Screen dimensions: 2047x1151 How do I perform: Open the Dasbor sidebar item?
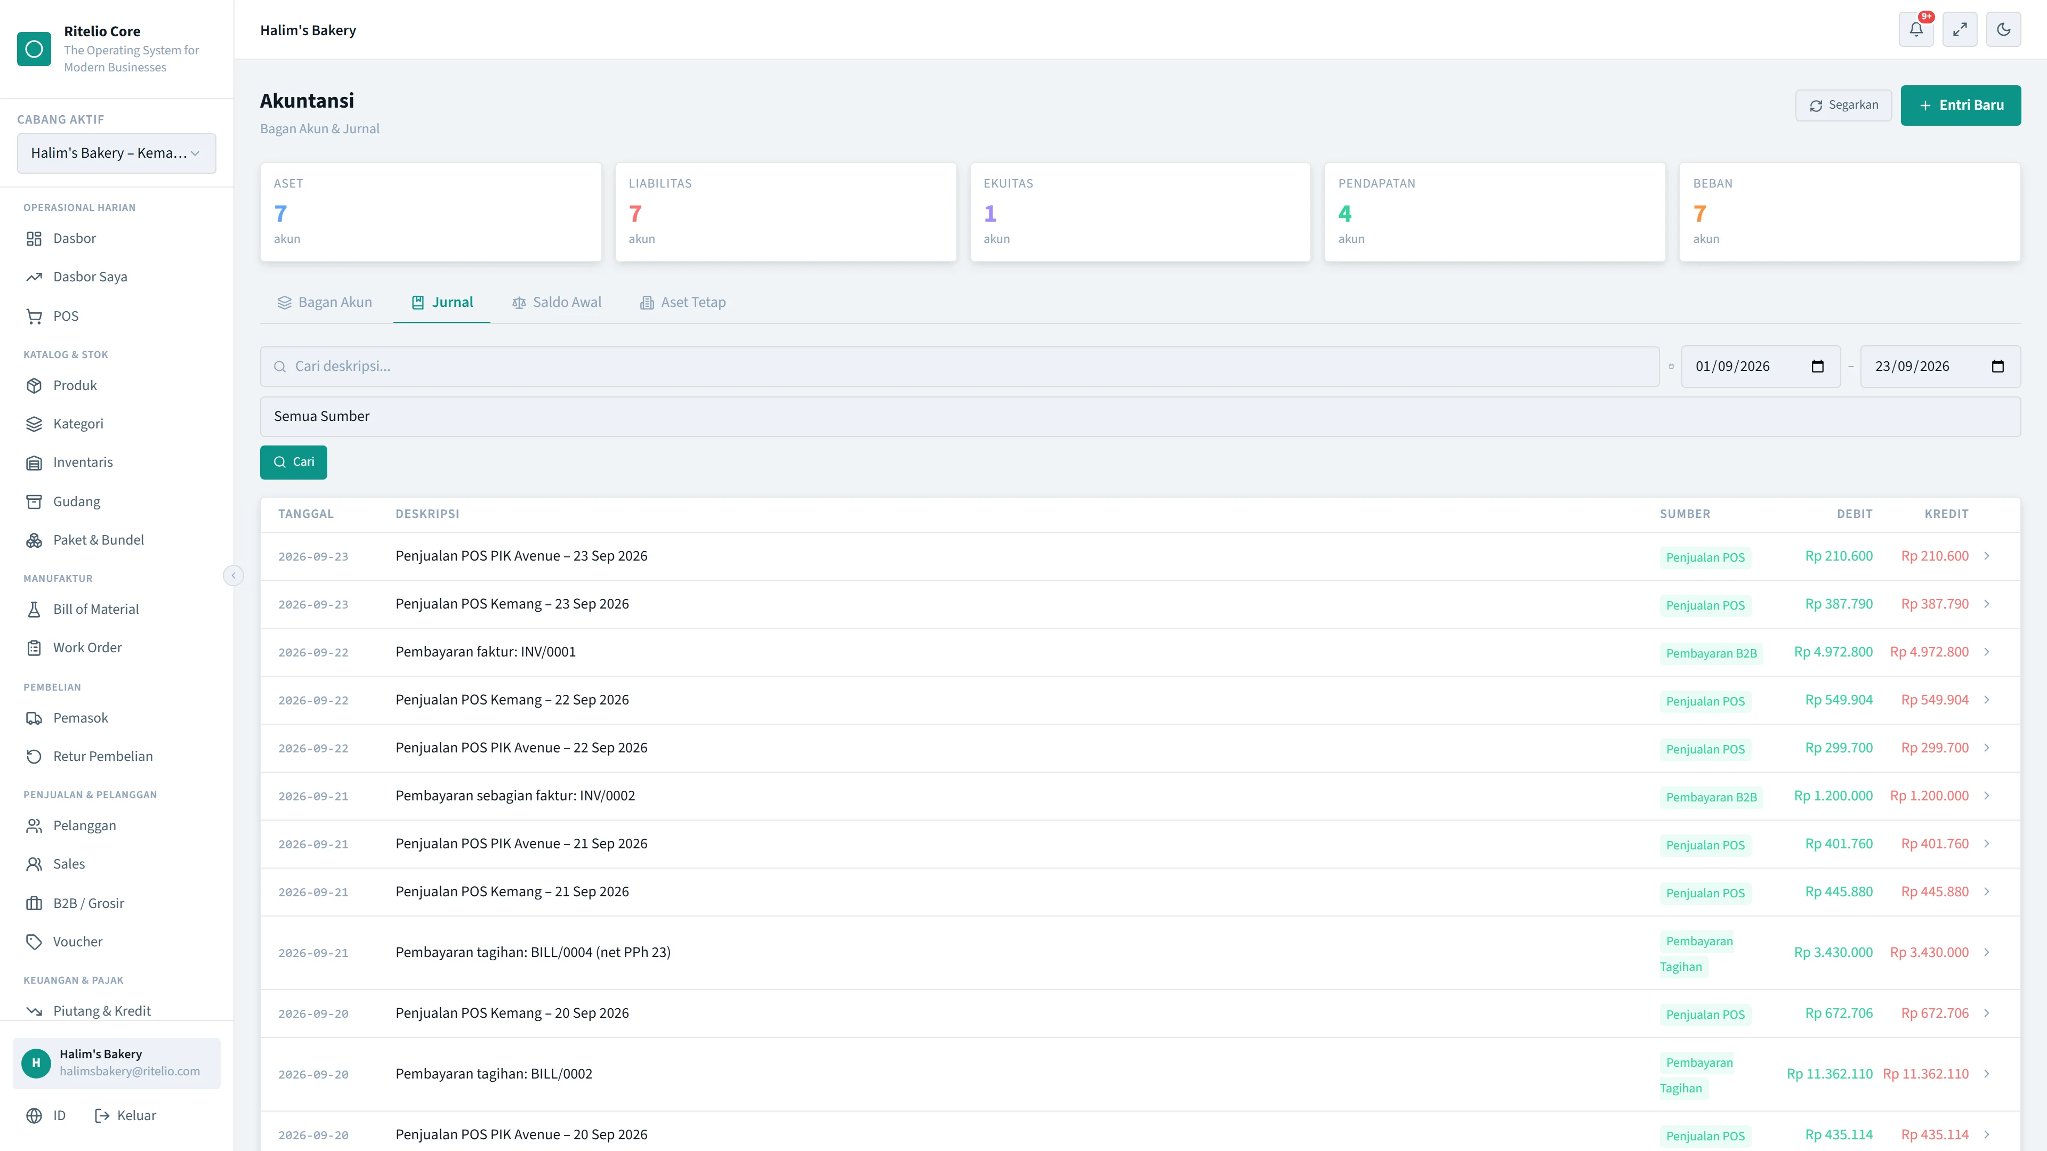117,238
